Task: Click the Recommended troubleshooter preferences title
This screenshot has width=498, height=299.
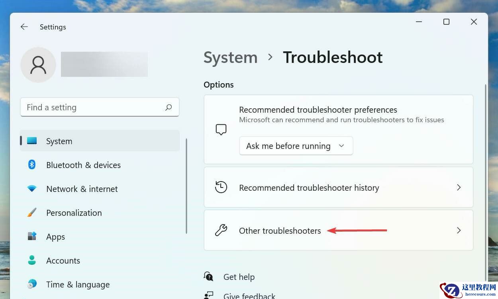Action: (318, 109)
